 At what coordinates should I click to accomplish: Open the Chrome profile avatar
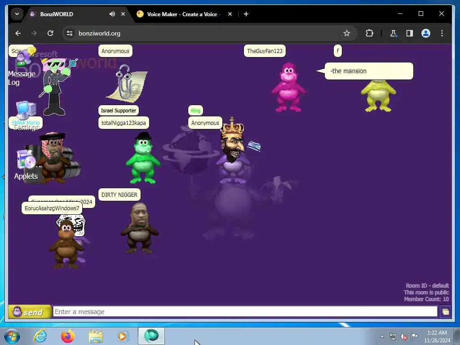coord(426,33)
